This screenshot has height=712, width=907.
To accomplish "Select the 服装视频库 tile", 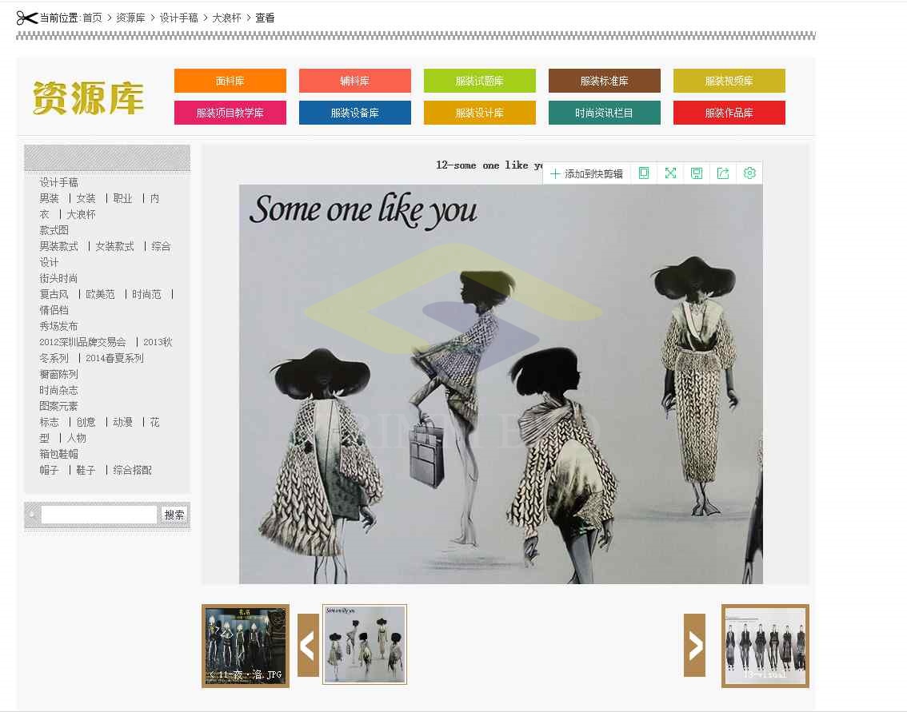I will [x=729, y=81].
